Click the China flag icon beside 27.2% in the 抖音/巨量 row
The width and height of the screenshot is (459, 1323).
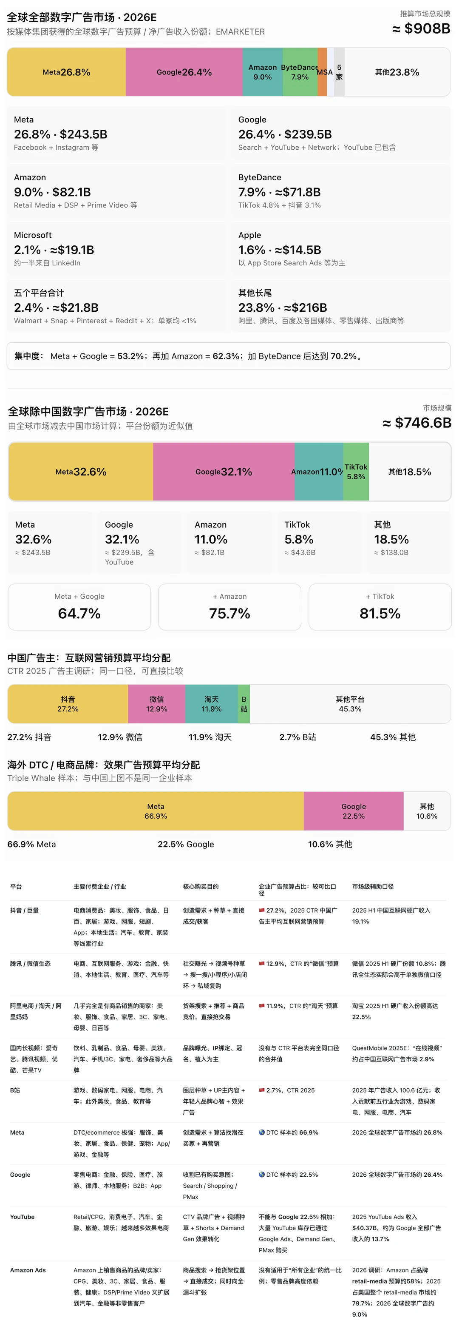coord(261,910)
